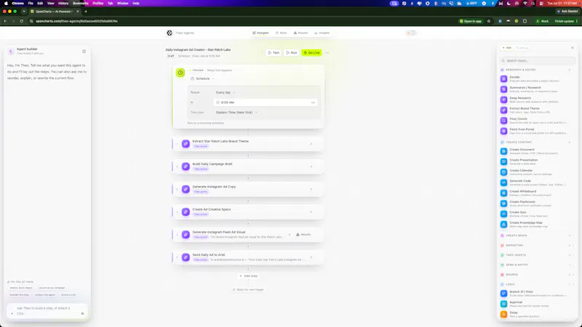582x327 pixels.
Task: Click the Add step button
Action: [x=248, y=276]
